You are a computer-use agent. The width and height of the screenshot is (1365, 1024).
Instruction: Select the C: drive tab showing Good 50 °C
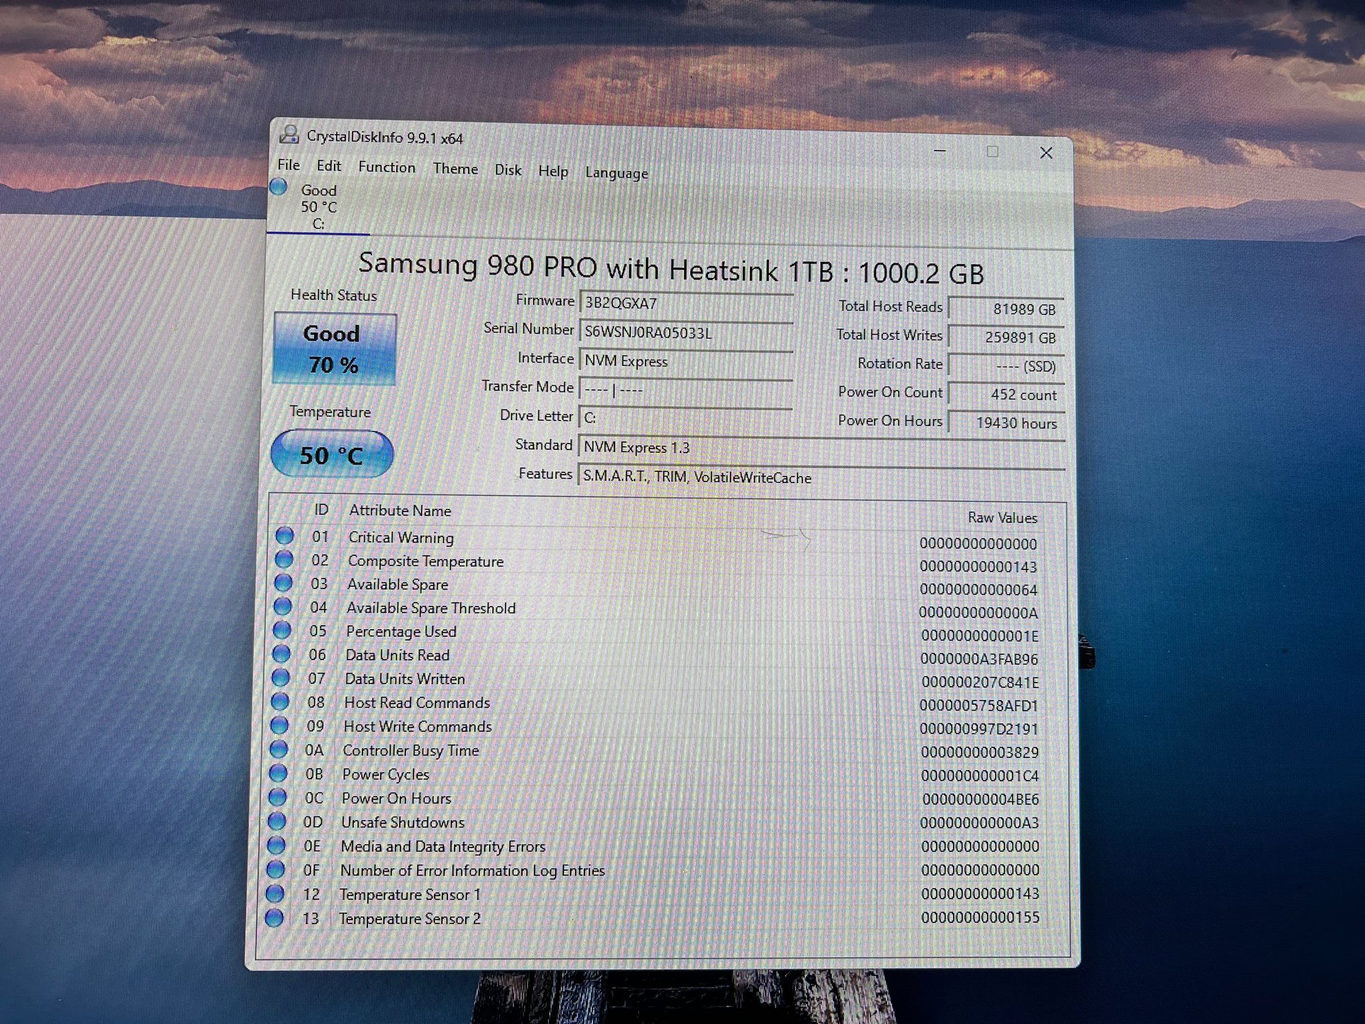coord(318,206)
